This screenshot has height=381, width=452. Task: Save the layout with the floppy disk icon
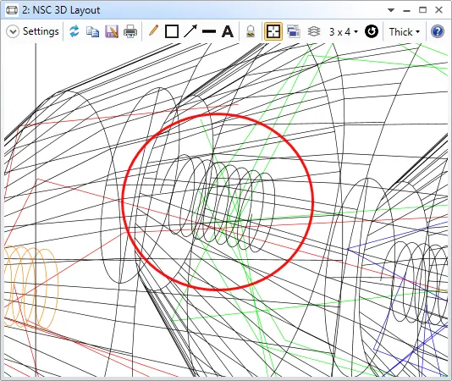(111, 31)
